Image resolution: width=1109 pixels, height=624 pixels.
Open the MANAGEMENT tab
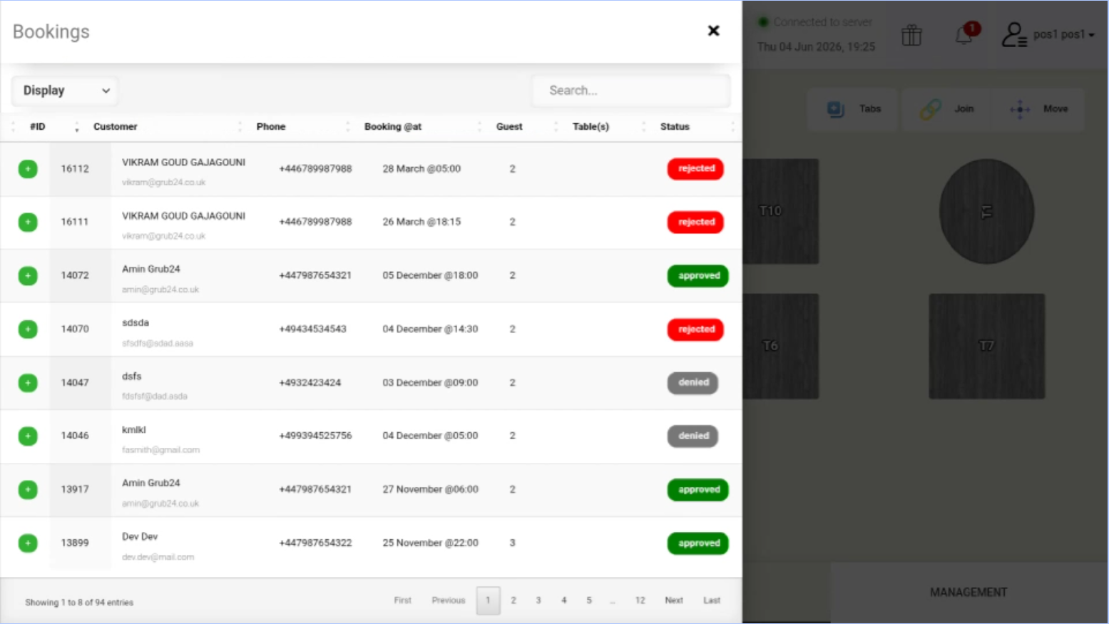[969, 593]
